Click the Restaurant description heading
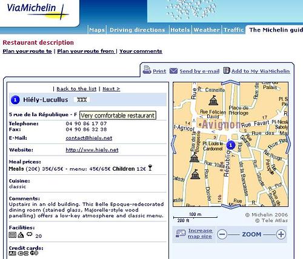The height and width of the screenshot is (259, 303). pos(38,42)
